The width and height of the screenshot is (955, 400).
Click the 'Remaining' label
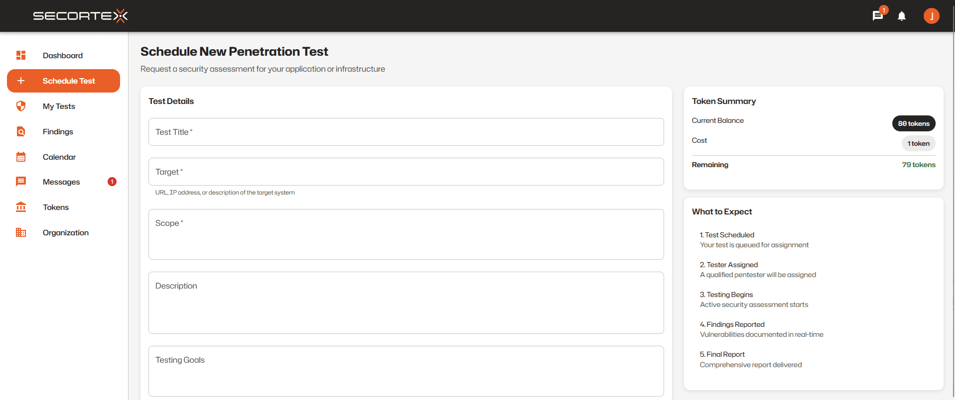(710, 165)
